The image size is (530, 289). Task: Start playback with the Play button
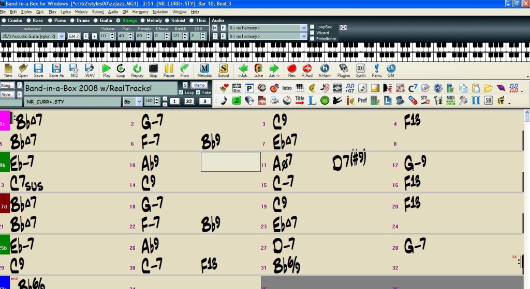click(107, 70)
